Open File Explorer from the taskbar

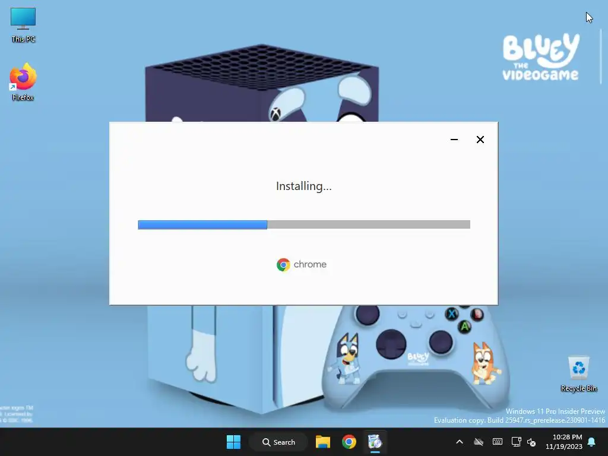322,442
